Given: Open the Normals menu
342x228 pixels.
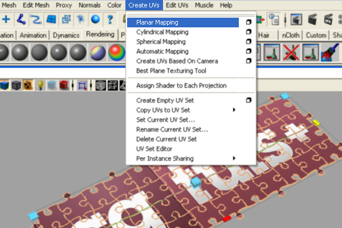Looking at the screenshot, I should pos(89,5).
